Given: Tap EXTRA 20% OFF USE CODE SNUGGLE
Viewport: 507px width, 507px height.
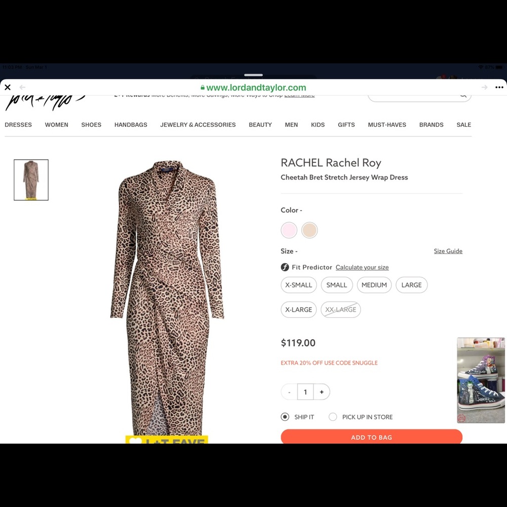Looking at the screenshot, I should pos(329,363).
